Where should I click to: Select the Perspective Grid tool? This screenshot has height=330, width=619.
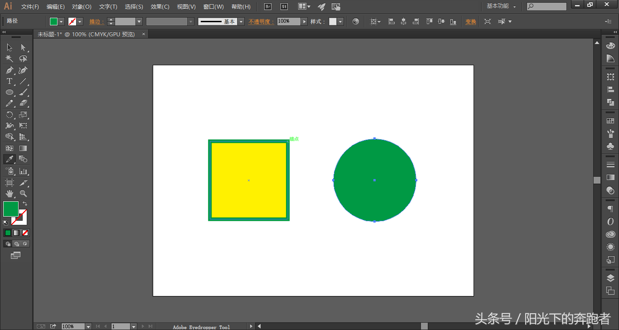[23, 136]
